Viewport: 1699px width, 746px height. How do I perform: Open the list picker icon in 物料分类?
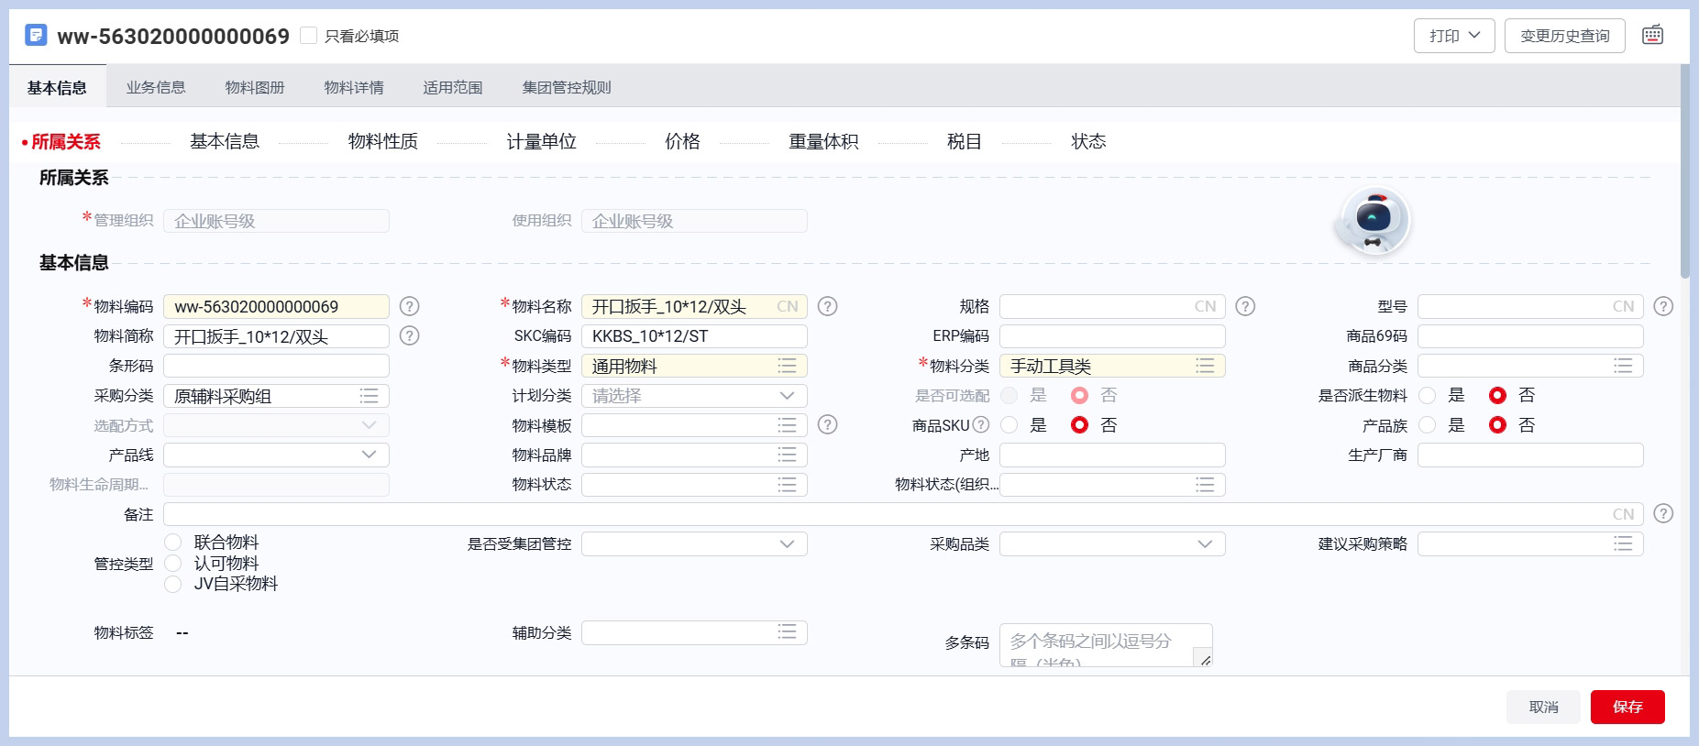click(1205, 367)
